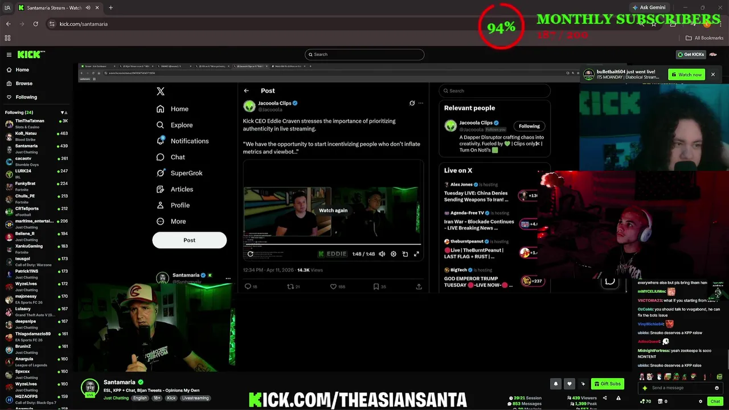Click the Send a message chat input
The width and height of the screenshot is (729, 410).
[681, 388]
